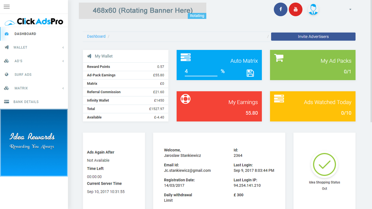Click the Last LogIn IP 94.254.141.210

click(247, 185)
